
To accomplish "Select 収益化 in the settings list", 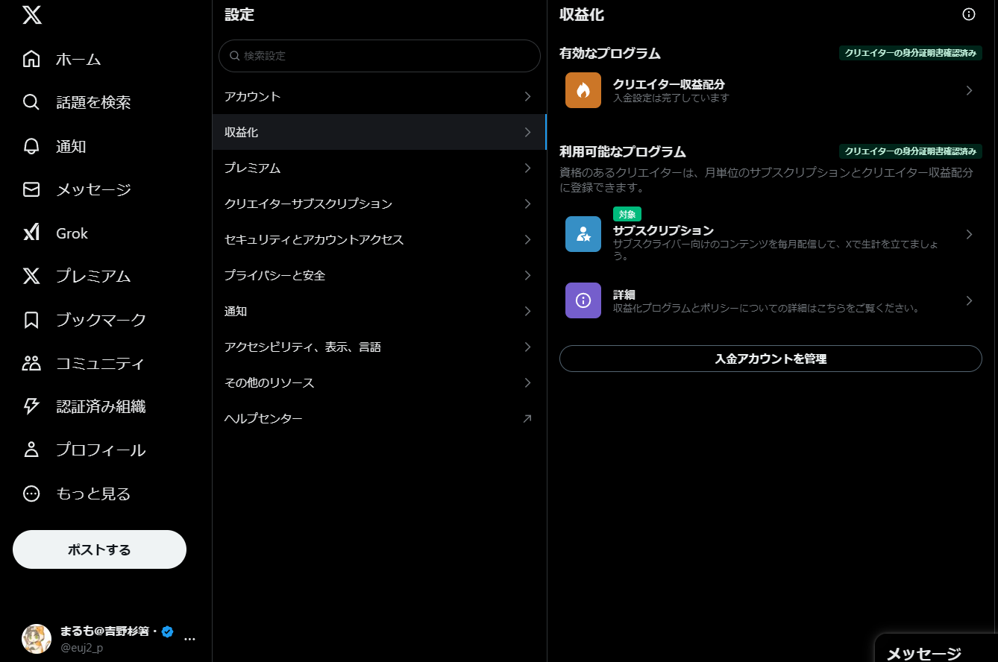I will pos(379,132).
